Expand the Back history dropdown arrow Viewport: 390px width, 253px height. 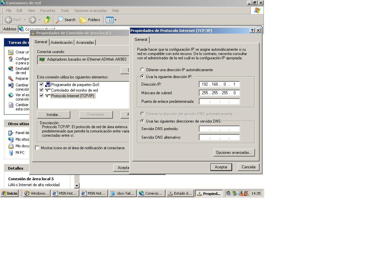point(25,20)
